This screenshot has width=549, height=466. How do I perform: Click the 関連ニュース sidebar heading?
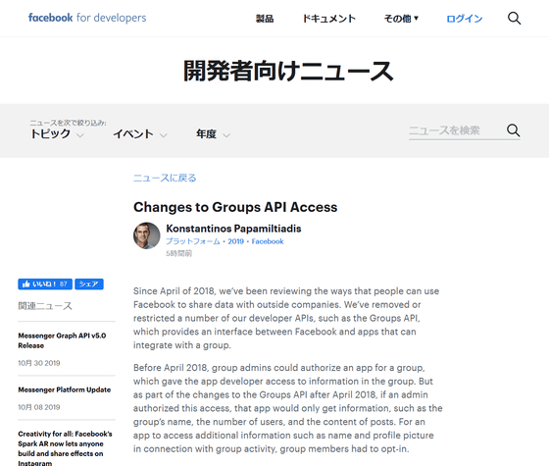45,306
